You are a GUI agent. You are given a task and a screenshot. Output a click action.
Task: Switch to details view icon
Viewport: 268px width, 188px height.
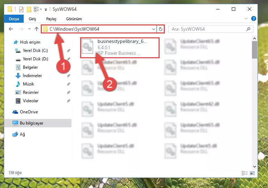[245, 173]
